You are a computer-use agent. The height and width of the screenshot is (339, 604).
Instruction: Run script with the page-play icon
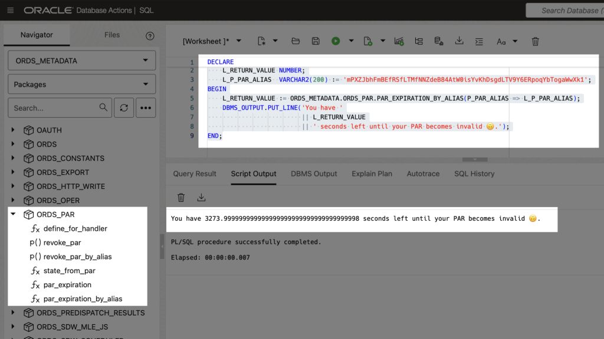[368, 41]
